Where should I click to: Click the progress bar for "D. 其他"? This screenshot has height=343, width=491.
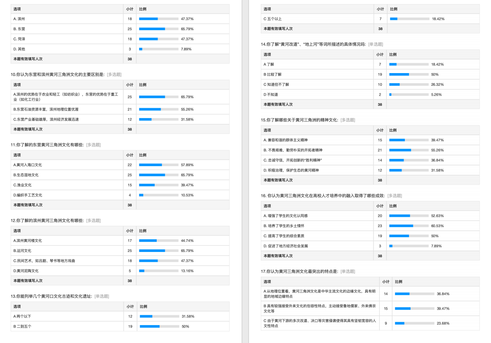[x=158, y=49]
